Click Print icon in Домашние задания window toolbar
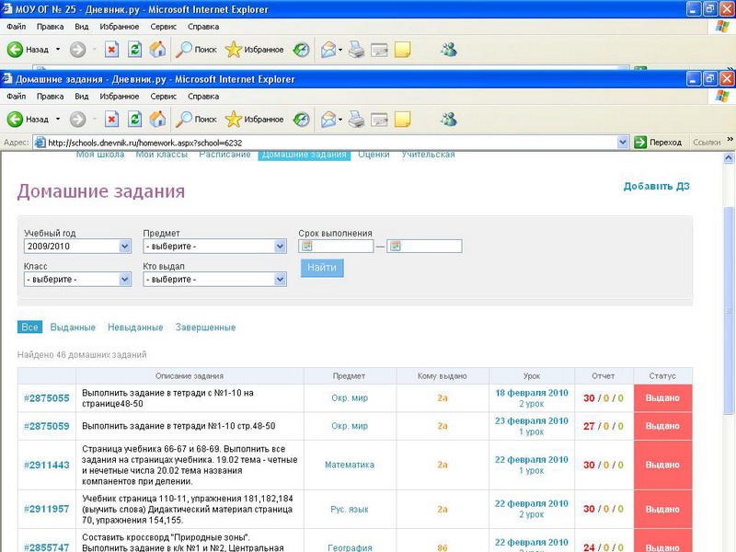Viewport: 736px width, 552px height. 356,119
